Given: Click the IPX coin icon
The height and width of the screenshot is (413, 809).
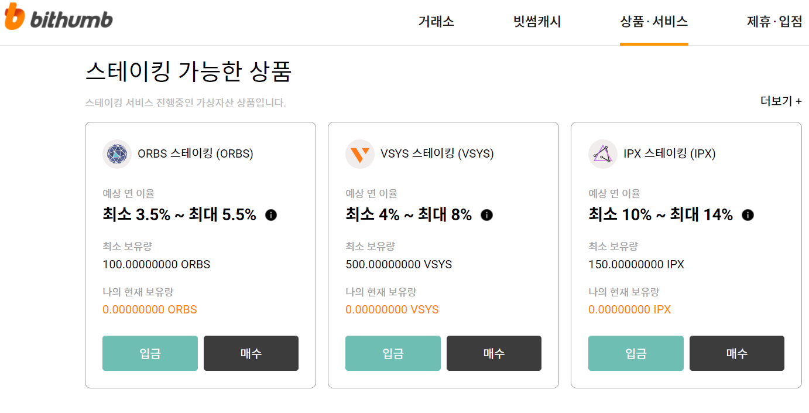Looking at the screenshot, I should pyautogui.click(x=603, y=154).
